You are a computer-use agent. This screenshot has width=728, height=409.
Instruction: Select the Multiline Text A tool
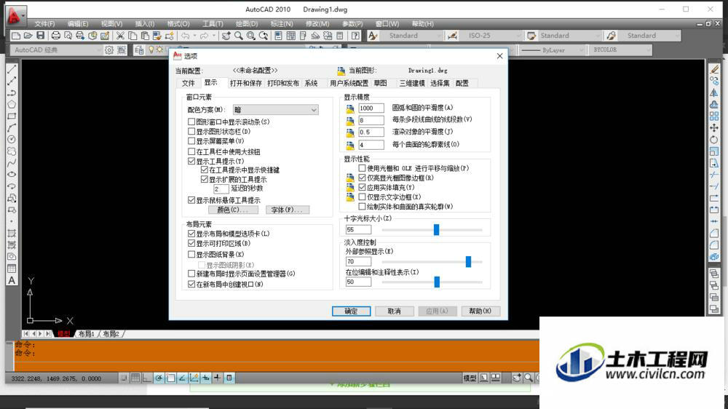coord(12,280)
